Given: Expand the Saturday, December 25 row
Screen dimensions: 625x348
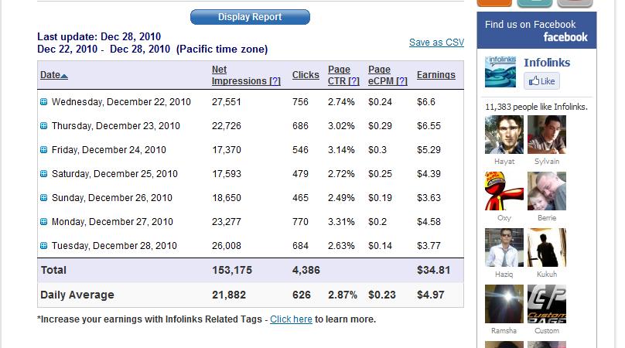Looking at the screenshot, I should pos(44,174).
